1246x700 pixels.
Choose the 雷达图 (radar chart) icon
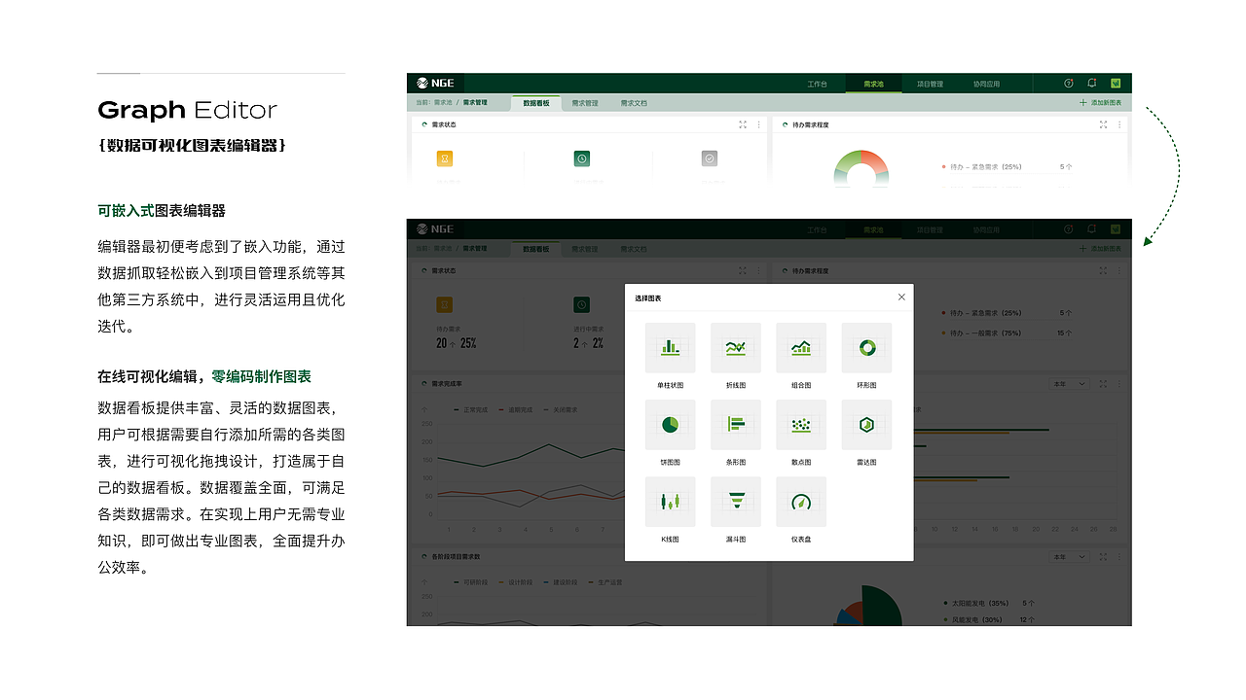pyautogui.click(x=866, y=425)
